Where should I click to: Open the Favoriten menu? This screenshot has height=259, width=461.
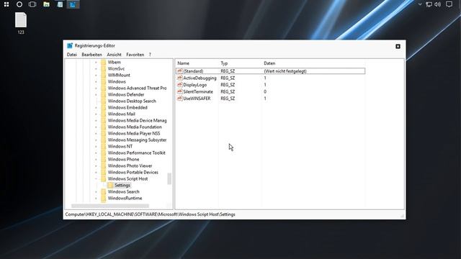[x=135, y=55]
